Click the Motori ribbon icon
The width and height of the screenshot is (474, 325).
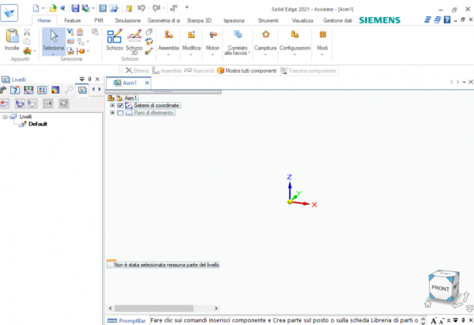tap(213, 35)
